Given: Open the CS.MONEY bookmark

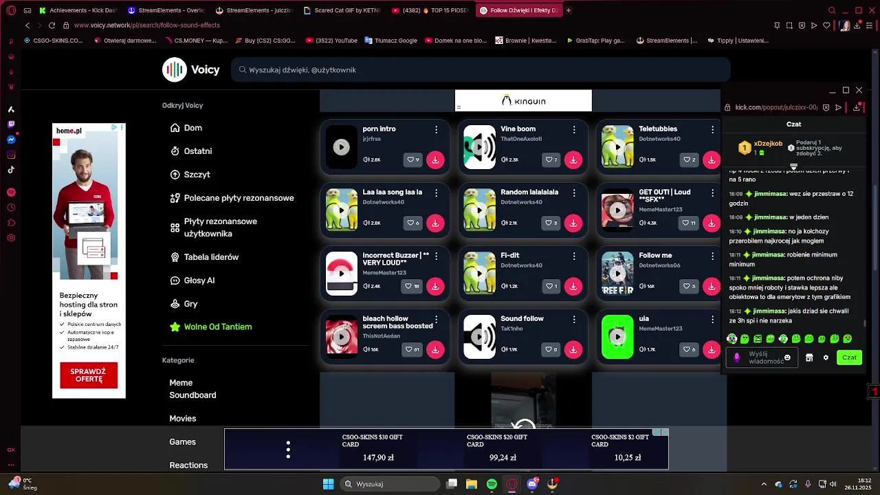Looking at the screenshot, I should click(196, 41).
